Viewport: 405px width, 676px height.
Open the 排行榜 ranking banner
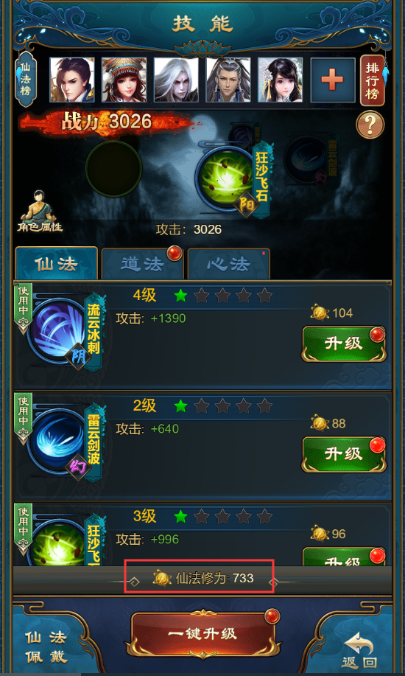373,80
